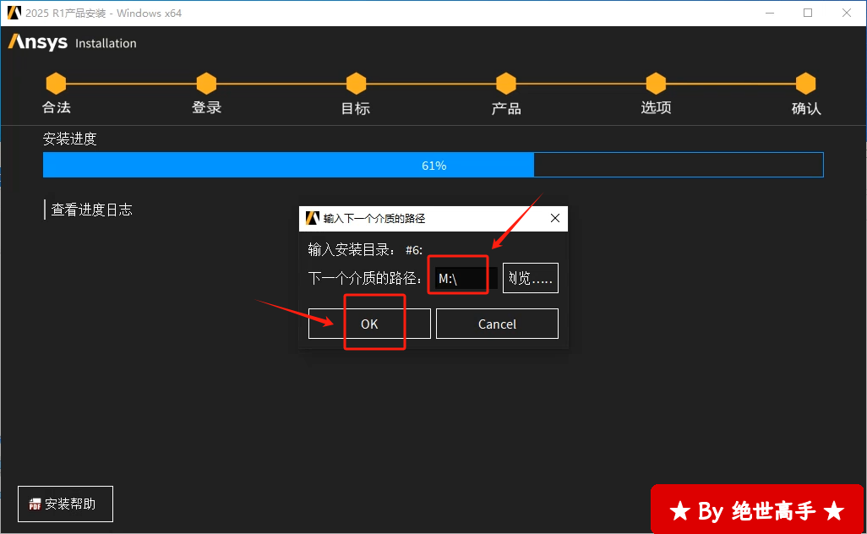Click the 安装帮助 help button
The width and height of the screenshot is (867, 534).
pyautogui.click(x=65, y=504)
